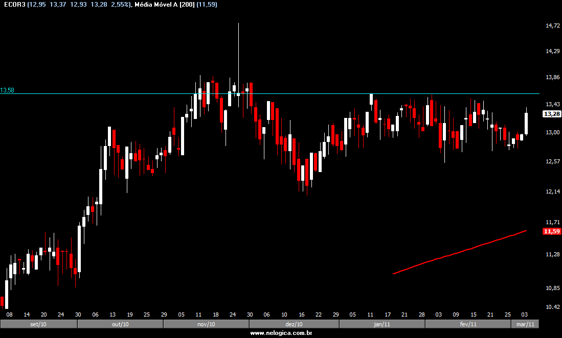
Task: Open the www.nelogica.com.br link
Action: 281,333
